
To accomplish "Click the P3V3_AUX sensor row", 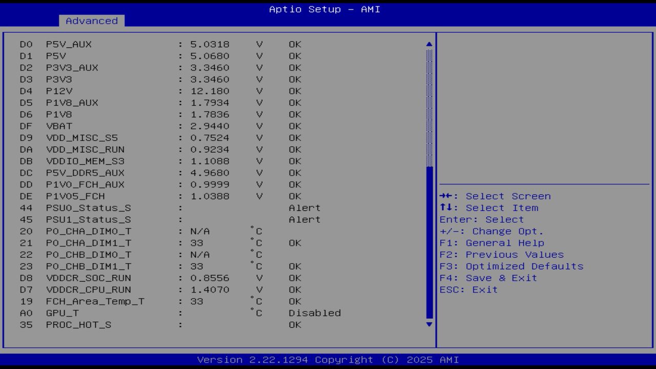I will 154,68.
